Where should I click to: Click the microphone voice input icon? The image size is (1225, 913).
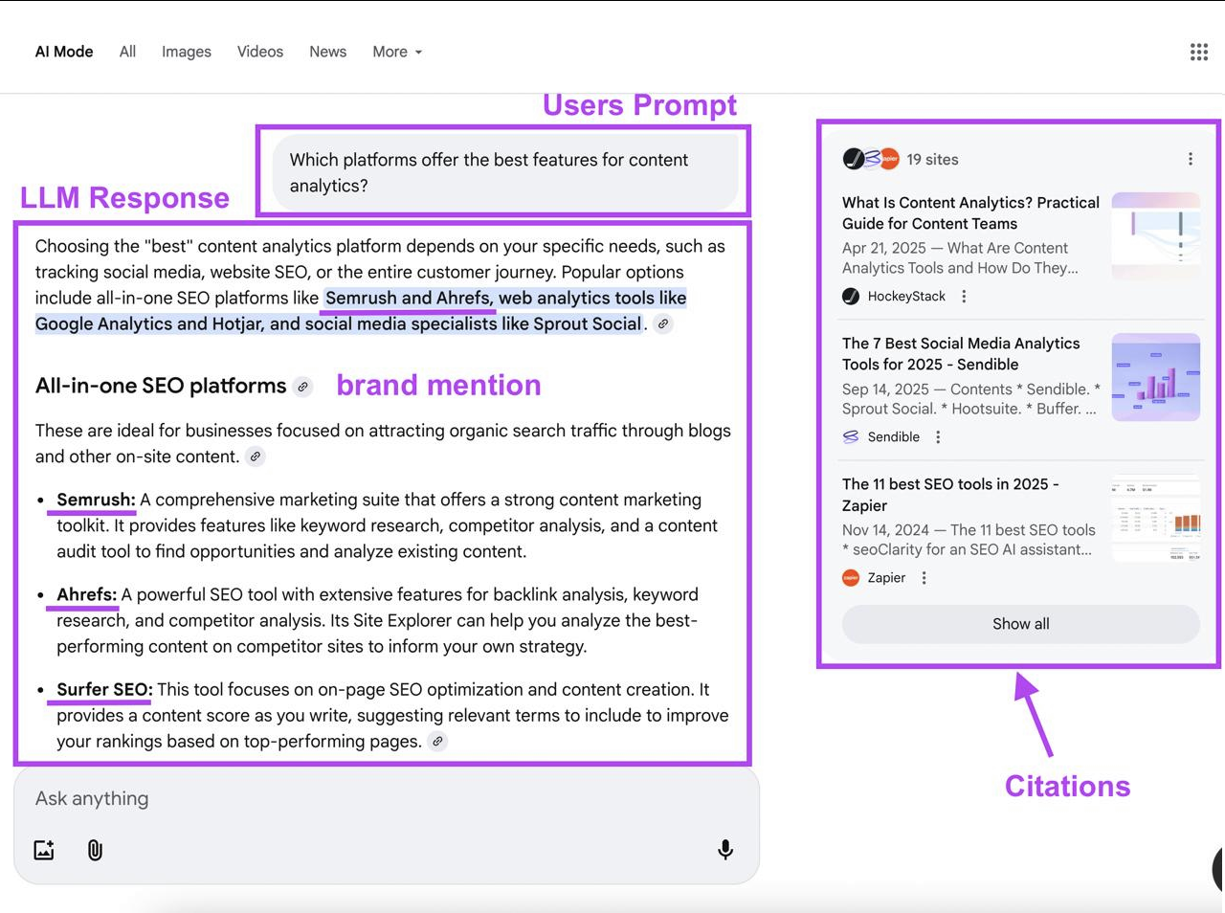point(725,850)
